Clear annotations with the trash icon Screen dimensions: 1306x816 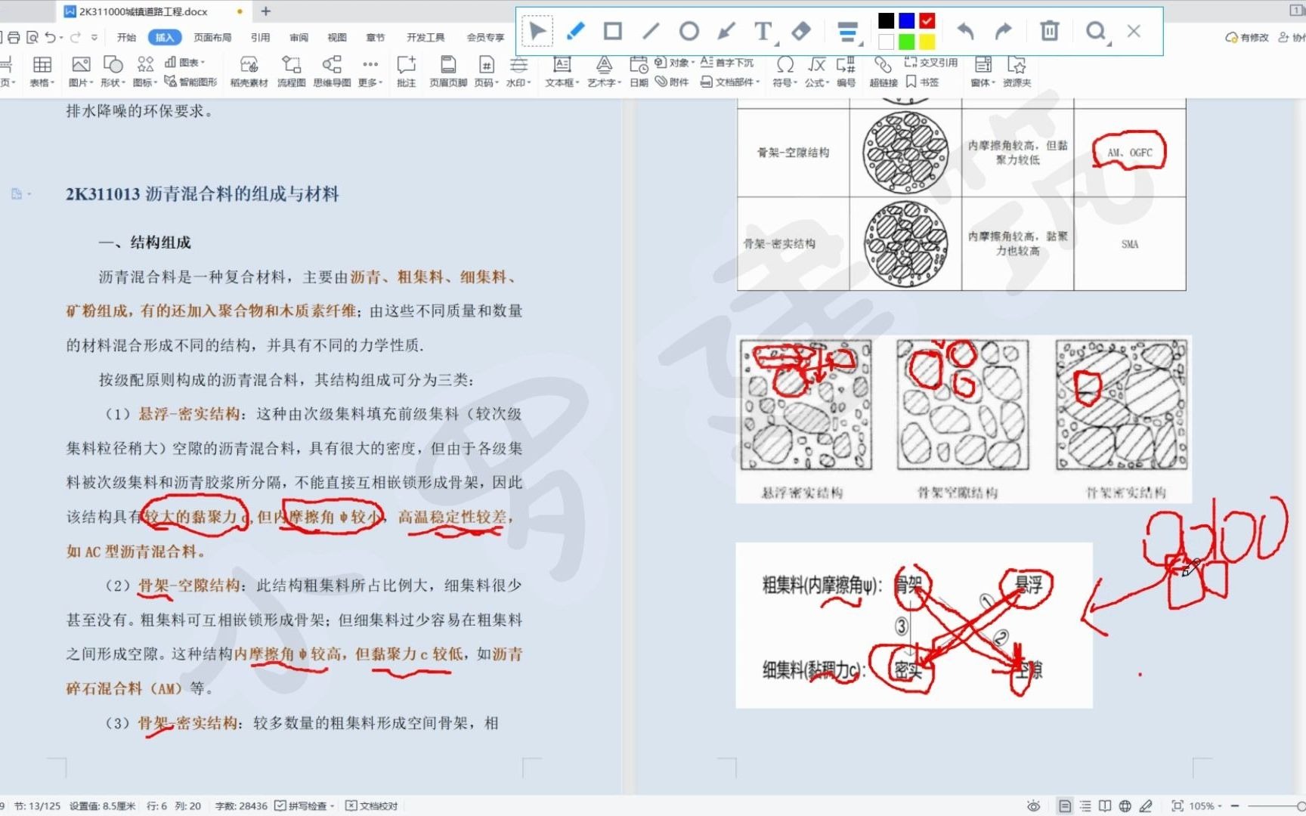[x=1048, y=31]
